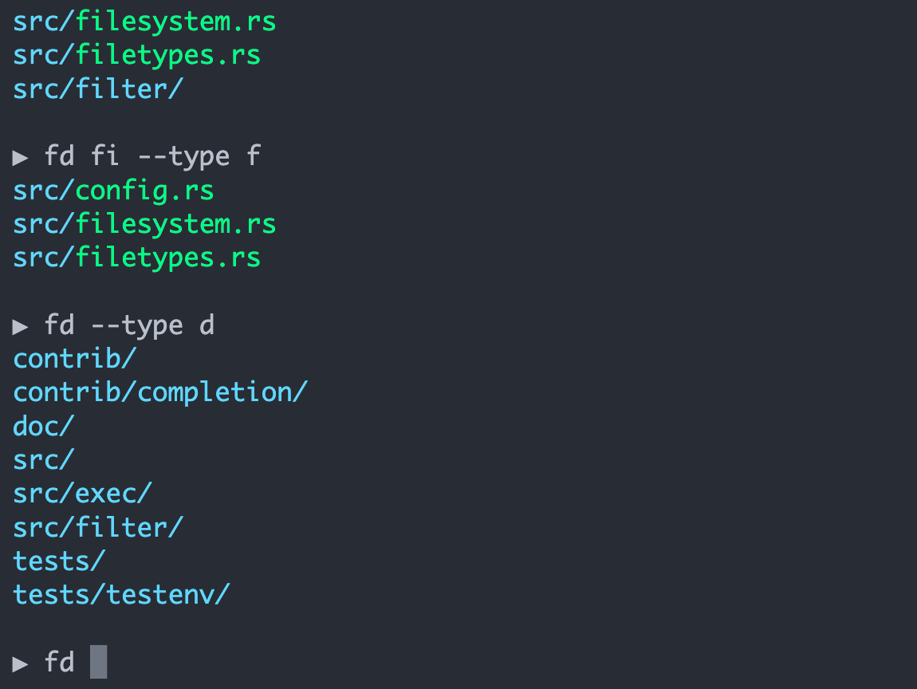Click the prompt arrow before "fd fi --type f"
The height and width of the screenshot is (689, 917).
[x=21, y=157]
